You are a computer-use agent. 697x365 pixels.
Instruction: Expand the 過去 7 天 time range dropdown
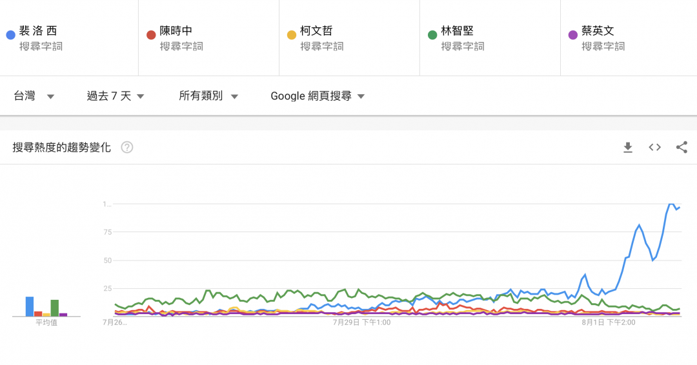coord(116,96)
